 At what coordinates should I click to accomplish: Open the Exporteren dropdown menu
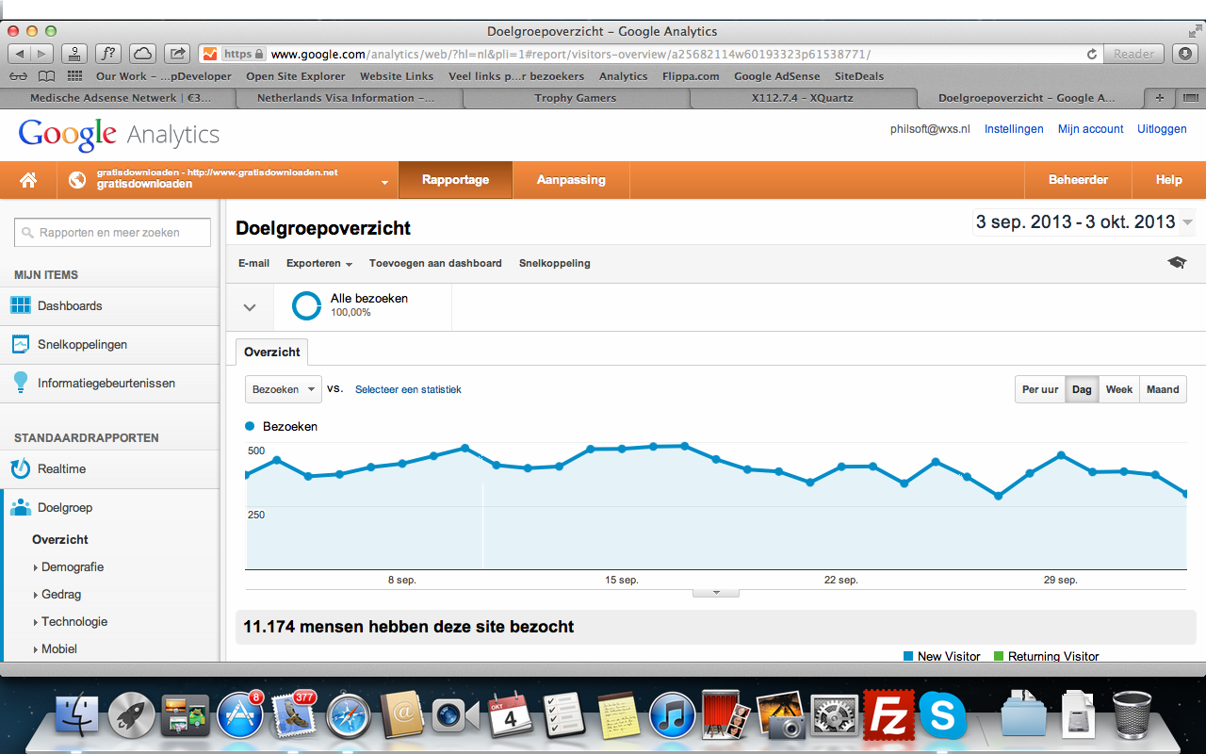coord(319,263)
